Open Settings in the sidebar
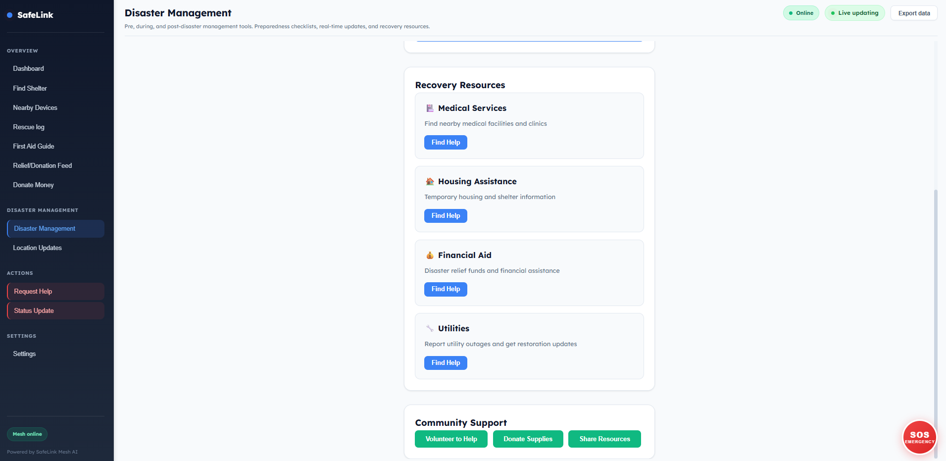This screenshot has height=461, width=946. (55, 354)
